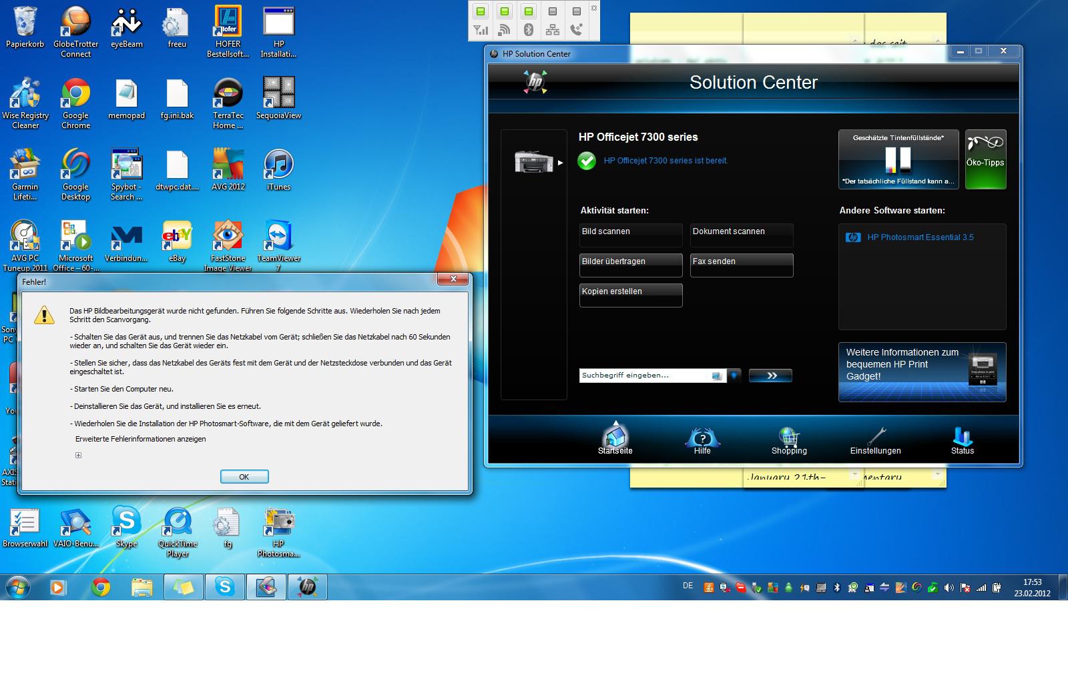
Task: Expand Erweiterte Fehlerinformationen plus box
Action: 78,455
